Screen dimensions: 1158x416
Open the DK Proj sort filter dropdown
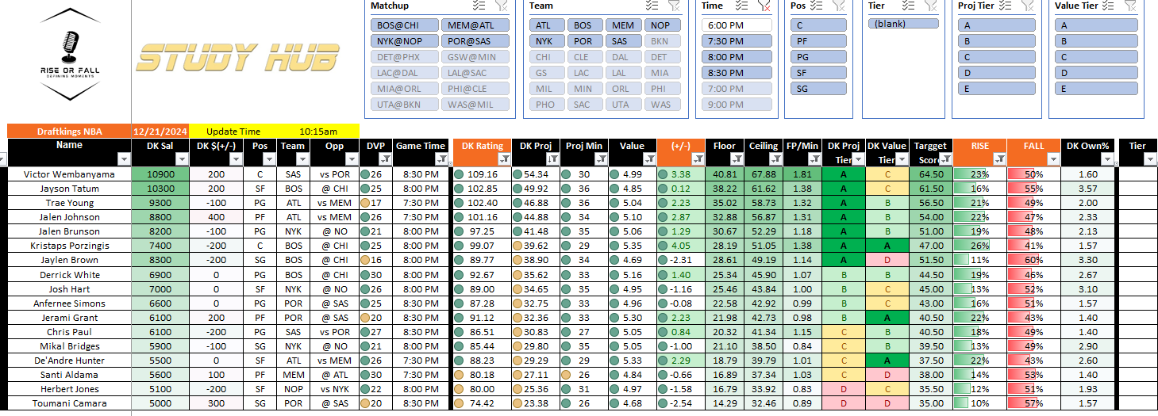[x=554, y=159]
